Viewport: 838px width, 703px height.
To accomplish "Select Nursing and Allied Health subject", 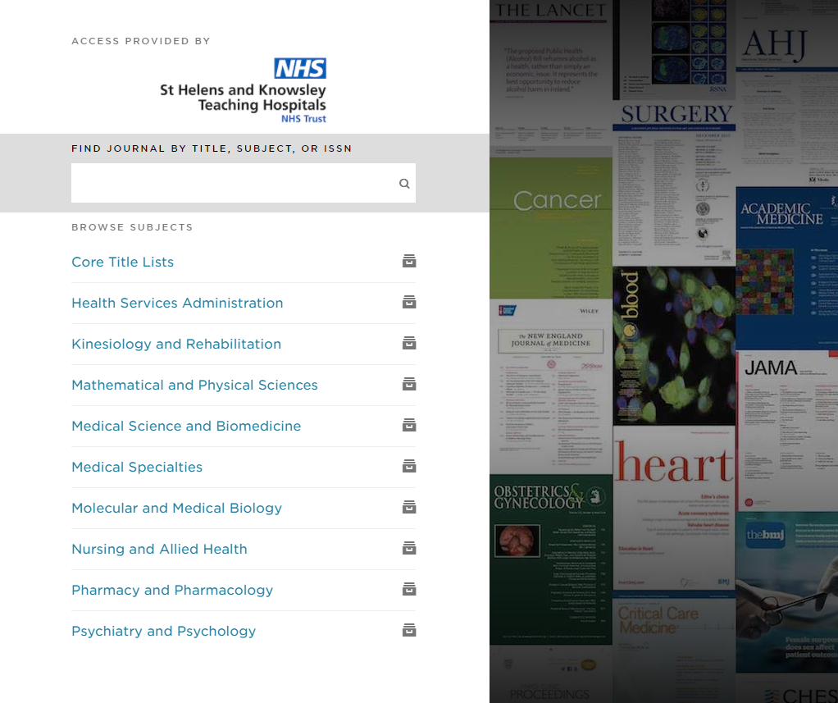I will 159,549.
